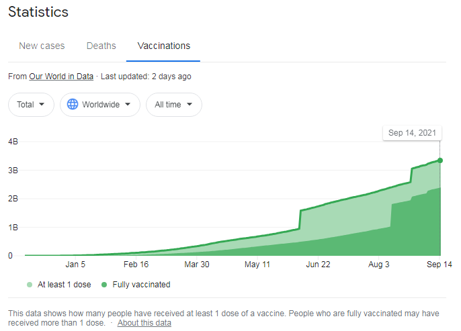Click the Fully vaccinated legend label

click(141, 285)
